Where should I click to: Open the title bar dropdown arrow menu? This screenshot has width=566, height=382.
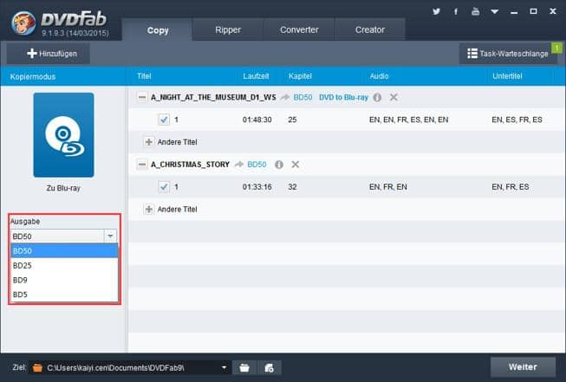click(495, 12)
